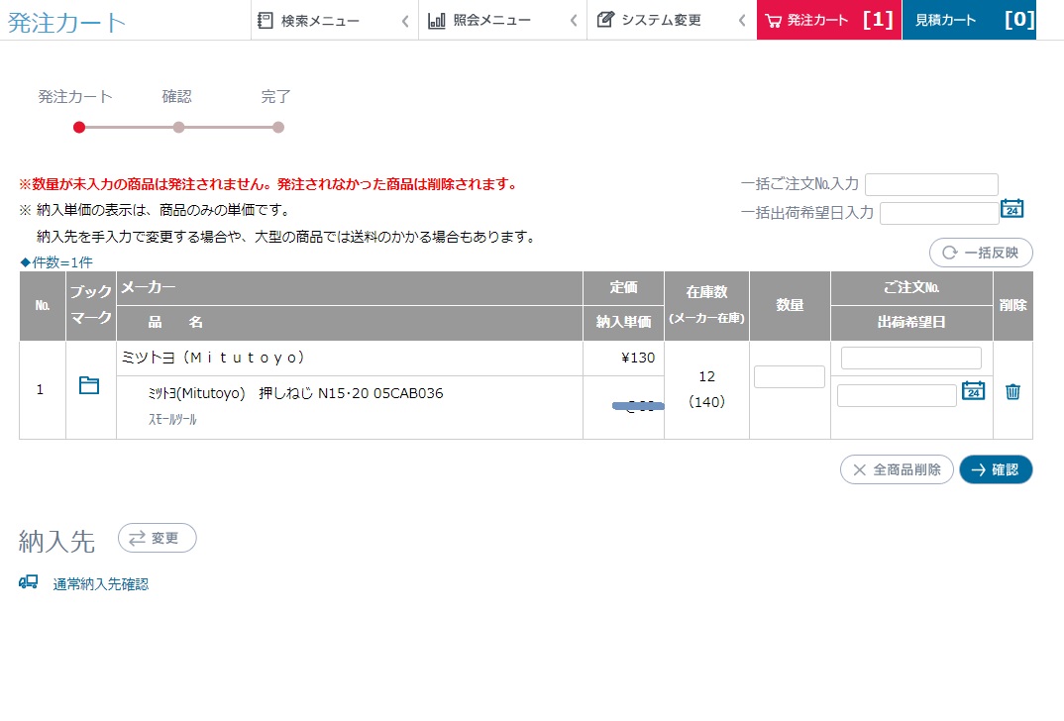Click 全商品削除 to remove all products

coord(896,469)
